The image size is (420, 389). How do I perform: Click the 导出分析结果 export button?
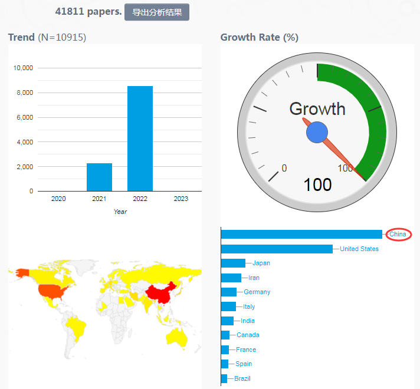click(156, 12)
